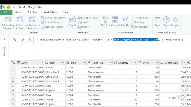This screenshot has height=107, width=191.
Task: Open Column From Examples tool
Action: 8,23
